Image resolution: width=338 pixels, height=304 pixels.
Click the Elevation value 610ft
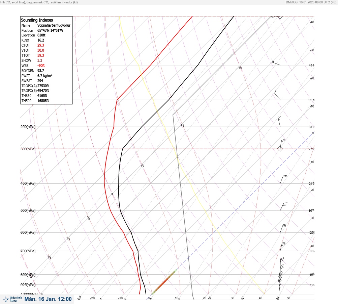pos(41,35)
